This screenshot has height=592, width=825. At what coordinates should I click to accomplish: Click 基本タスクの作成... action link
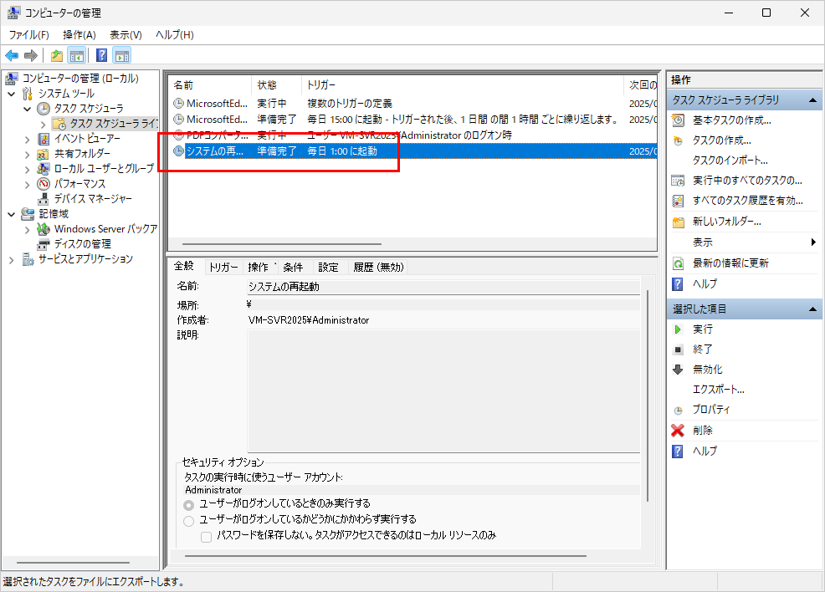coord(731,120)
